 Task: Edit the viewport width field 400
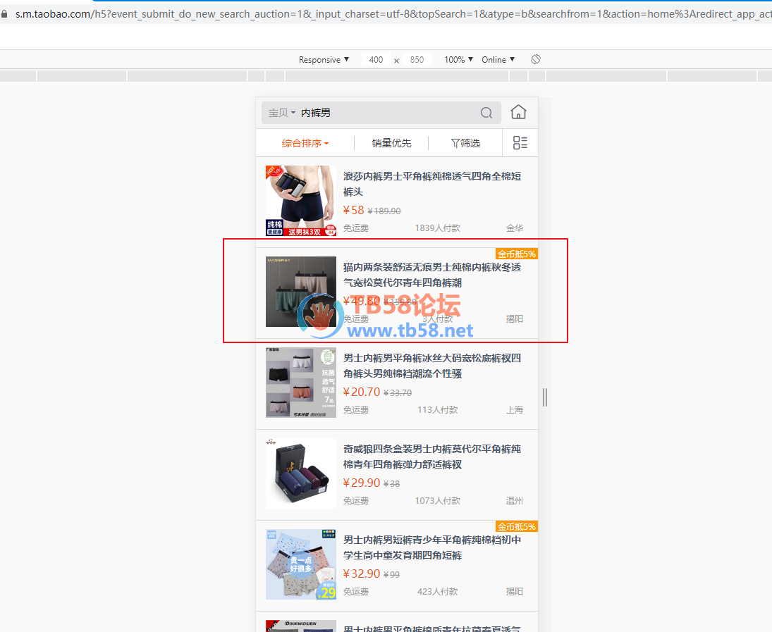coord(376,60)
